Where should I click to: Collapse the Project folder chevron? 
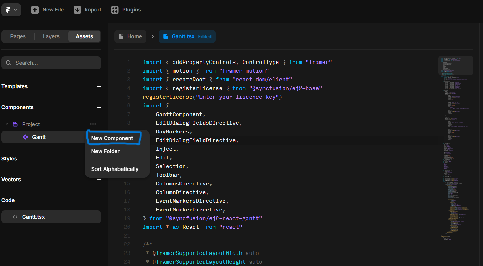pos(7,124)
